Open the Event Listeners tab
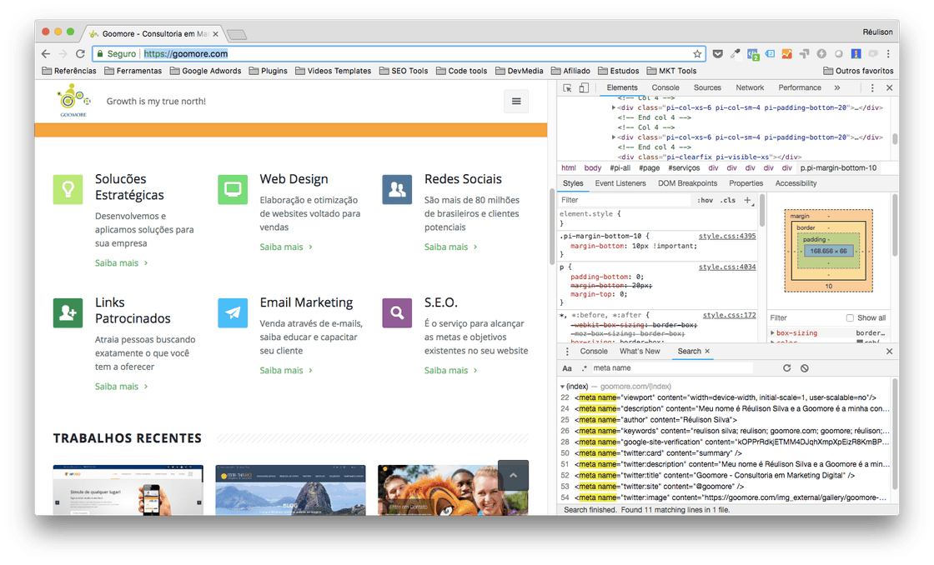The width and height of the screenshot is (934, 565). coord(620,183)
